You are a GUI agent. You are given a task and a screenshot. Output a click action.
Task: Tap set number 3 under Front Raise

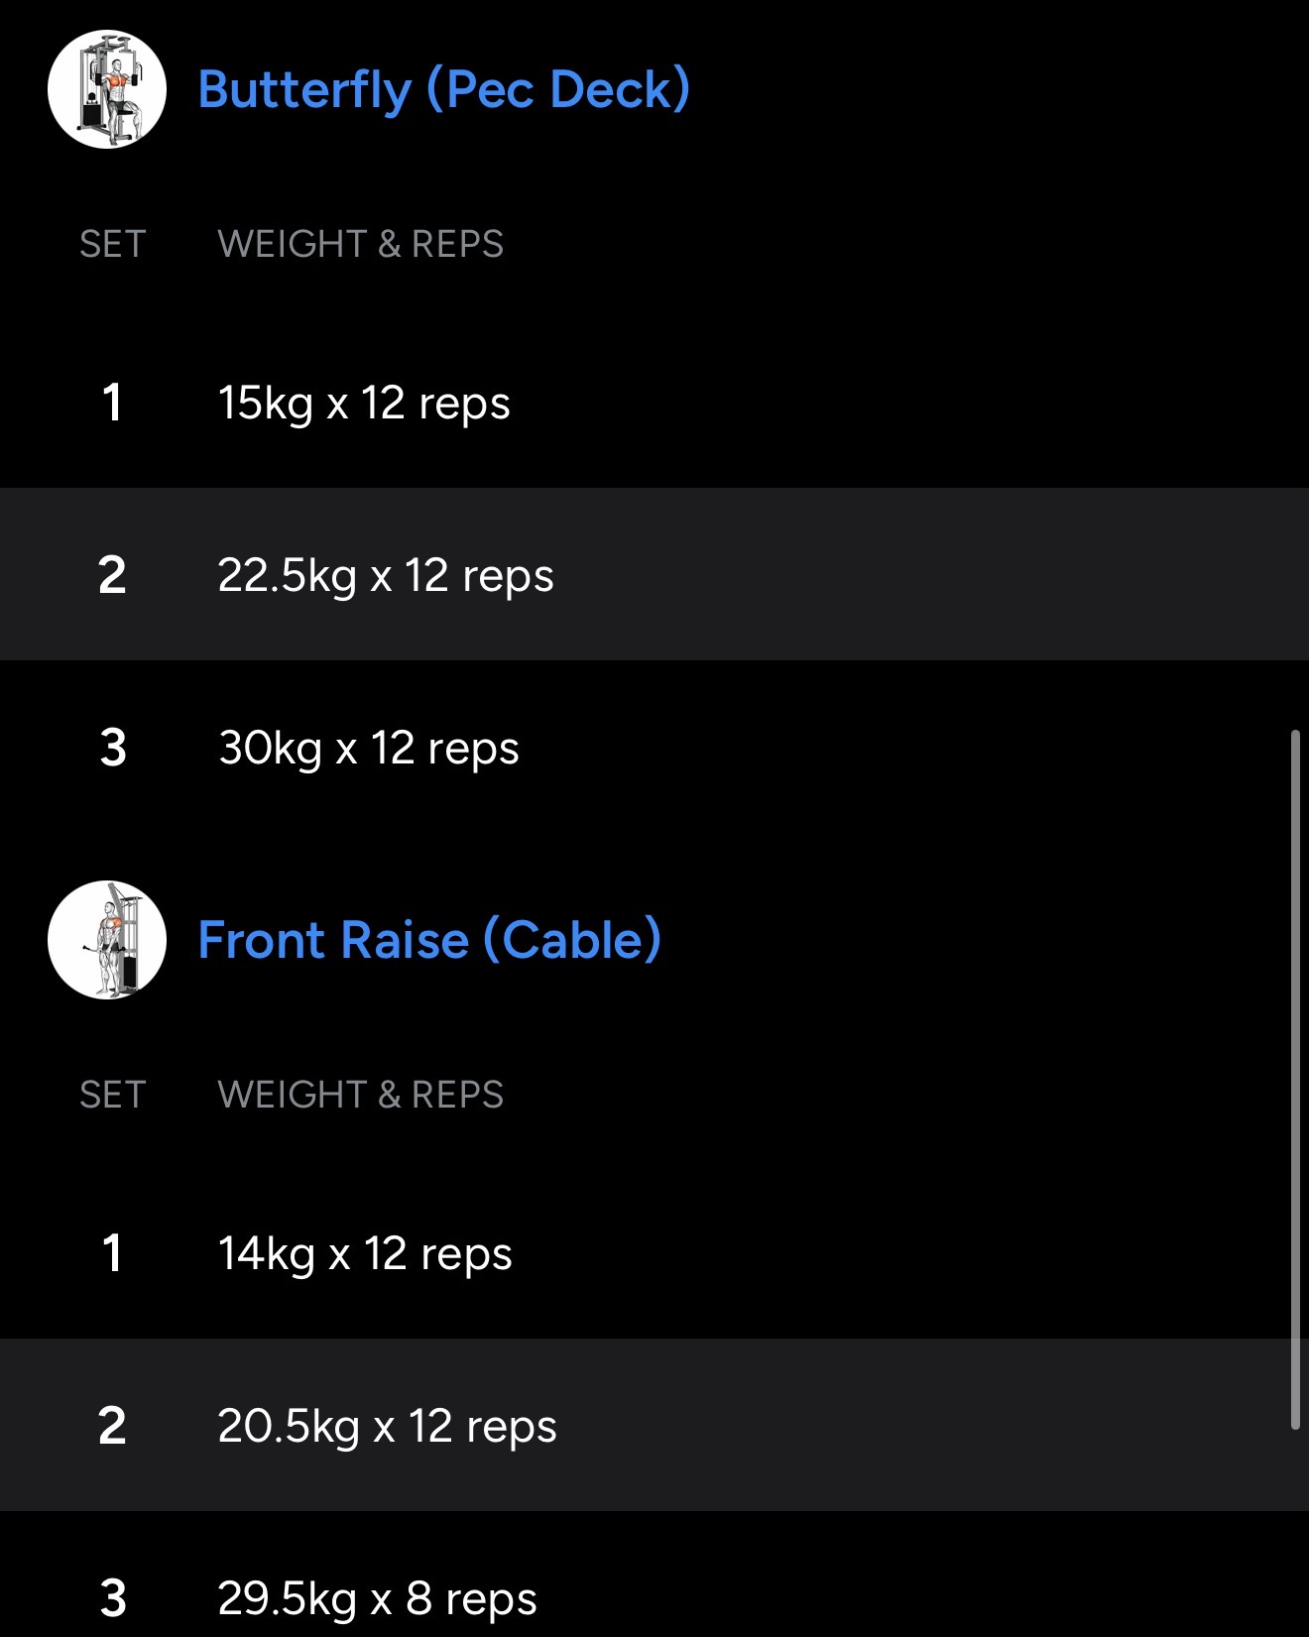click(x=113, y=1598)
